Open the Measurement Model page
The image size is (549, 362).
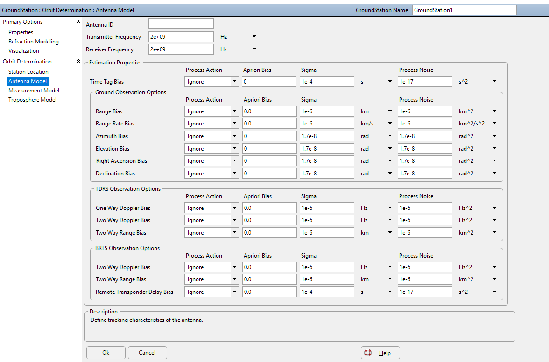click(x=34, y=90)
